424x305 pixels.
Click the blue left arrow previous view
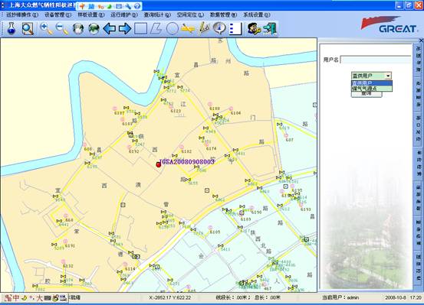[x=109, y=28]
